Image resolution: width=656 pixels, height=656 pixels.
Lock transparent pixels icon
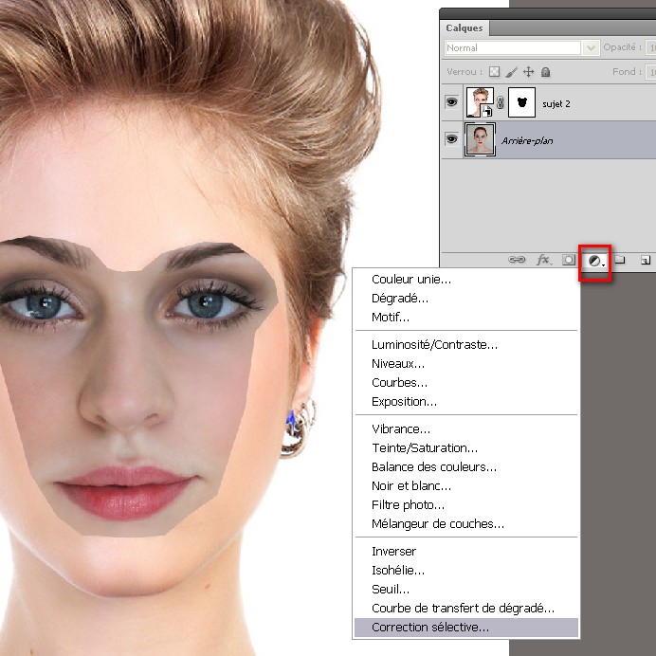coord(495,72)
